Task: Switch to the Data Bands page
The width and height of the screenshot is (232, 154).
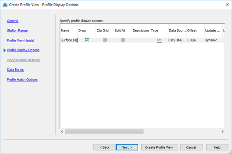Action: click(x=15, y=69)
